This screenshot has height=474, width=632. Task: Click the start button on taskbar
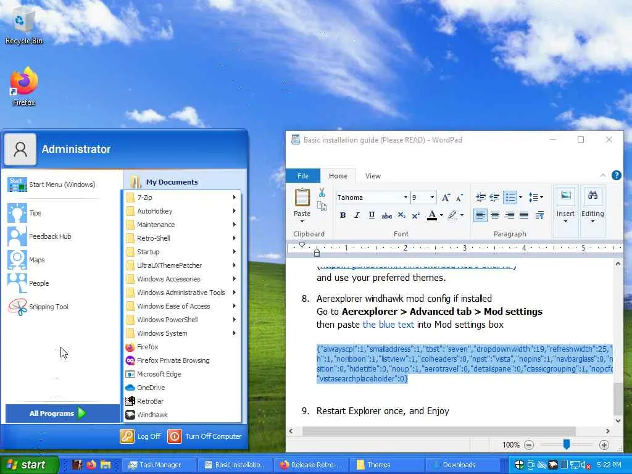(x=28, y=465)
